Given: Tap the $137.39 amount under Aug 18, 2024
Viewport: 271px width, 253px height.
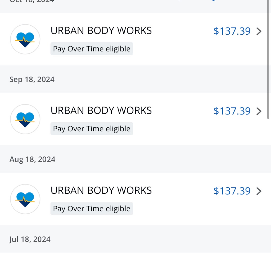Looking at the screenshot, I should [x=232, y=191].
